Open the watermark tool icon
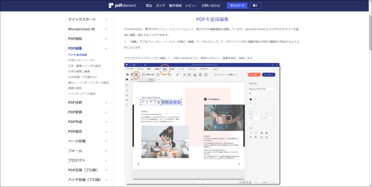 (x=189, y=75)
